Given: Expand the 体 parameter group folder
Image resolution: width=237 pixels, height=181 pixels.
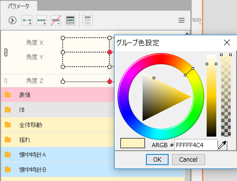Looking at the screenshot, I should [x=8, y=110].
